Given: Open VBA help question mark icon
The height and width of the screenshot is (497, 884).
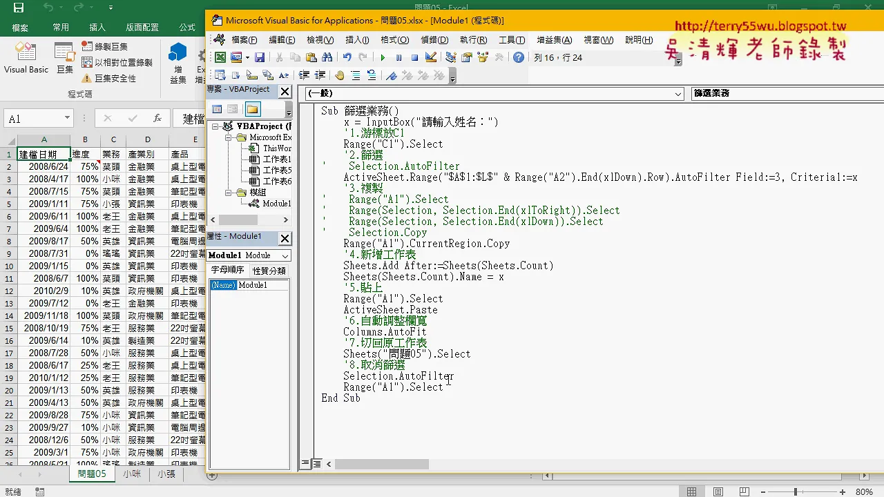Looking at the screenshot, I should (x=519, y=58).
